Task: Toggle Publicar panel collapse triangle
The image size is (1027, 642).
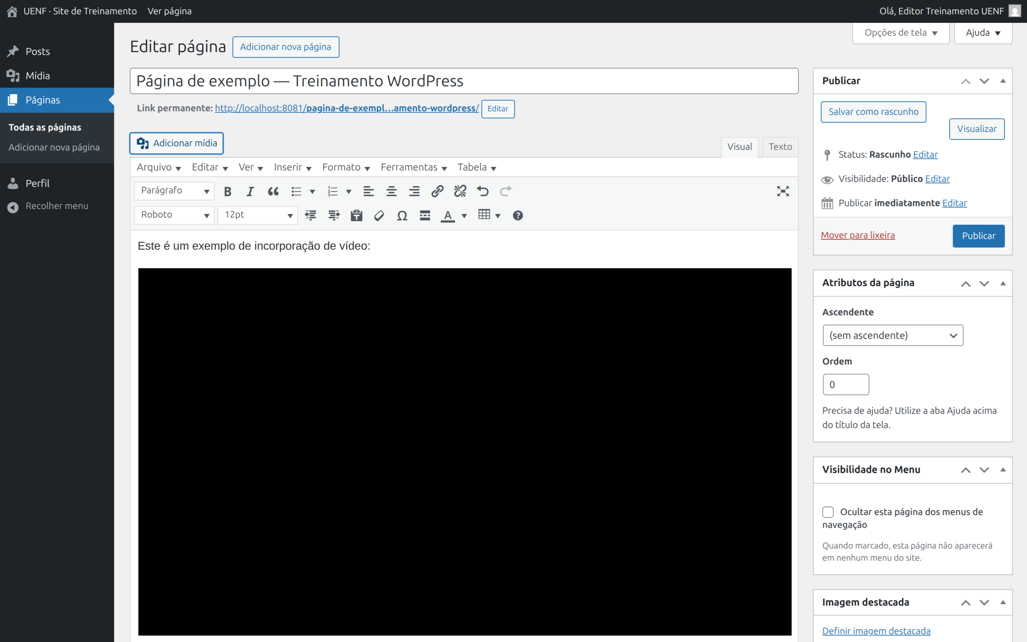Action: [x=1003, y=81]
